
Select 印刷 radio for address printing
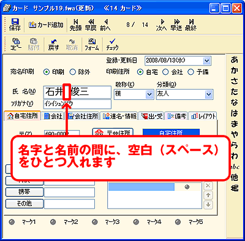point(47,72)
